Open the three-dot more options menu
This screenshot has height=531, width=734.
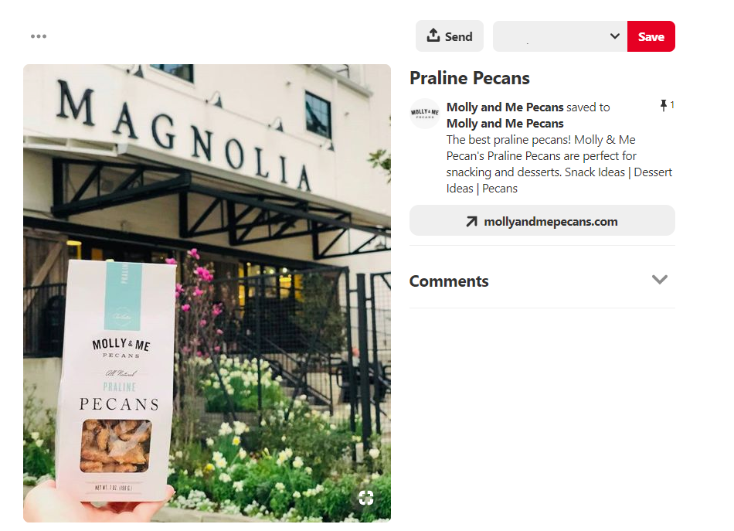[x=39, y=36]
